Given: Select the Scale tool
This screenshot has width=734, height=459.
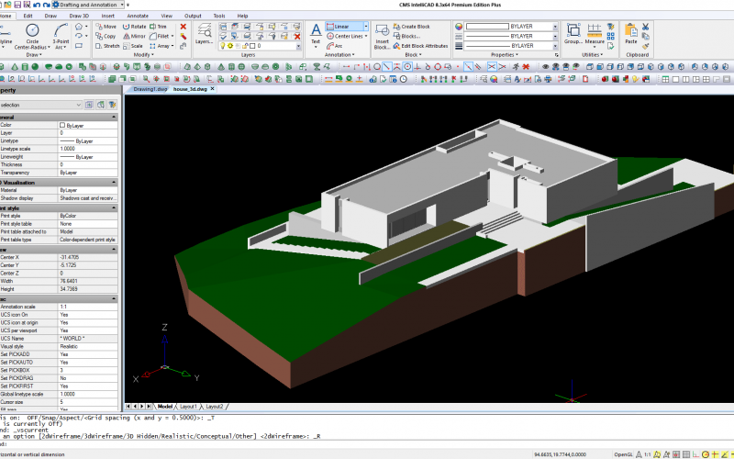Looking at the screenshot, I should click(133, 46).
